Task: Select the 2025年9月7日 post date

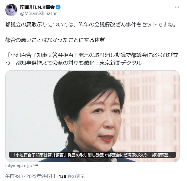Action: [41, 176]
